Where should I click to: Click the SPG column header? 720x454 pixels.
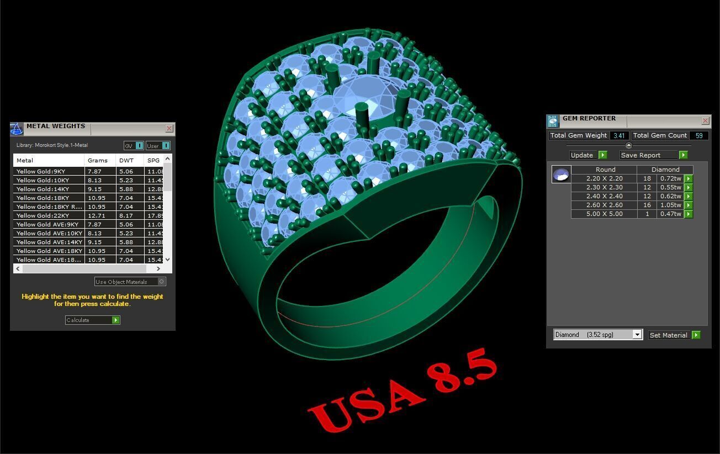[x=154, y=160]
